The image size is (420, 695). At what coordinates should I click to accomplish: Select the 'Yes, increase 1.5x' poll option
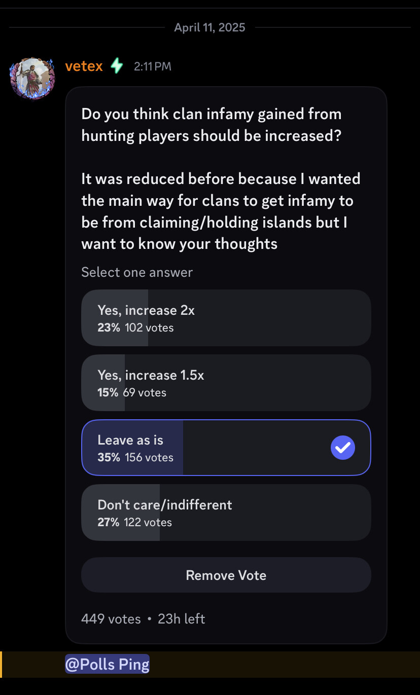click(226, 383)
